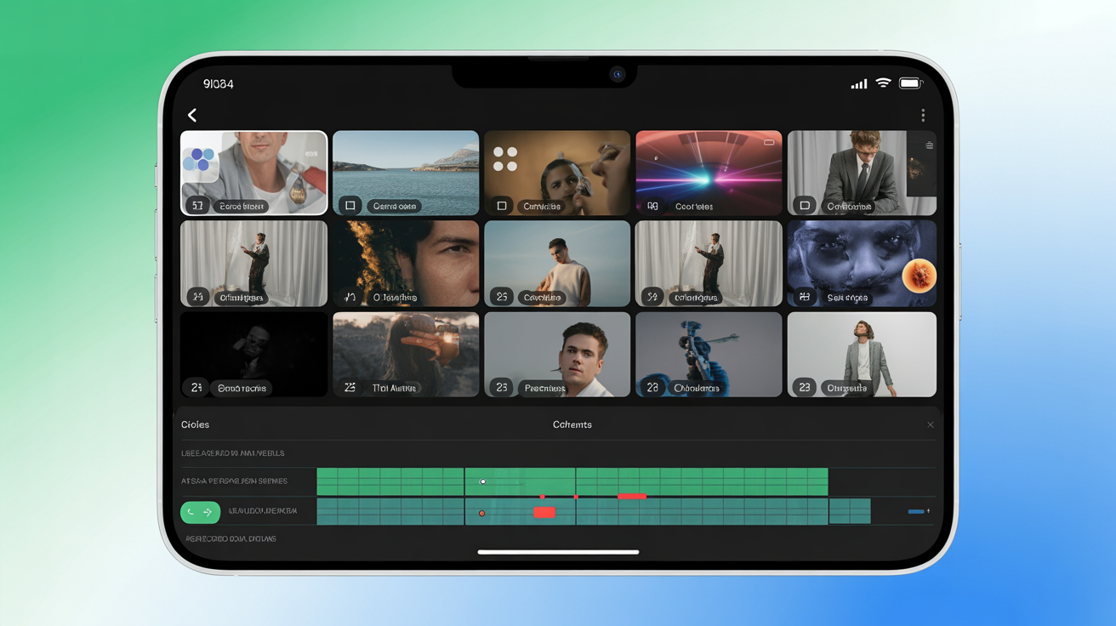Open the three-dot more options menu
The width and height of the screenshot is (1116, 626).
(x=923, y=115)
